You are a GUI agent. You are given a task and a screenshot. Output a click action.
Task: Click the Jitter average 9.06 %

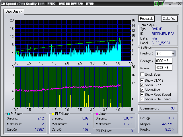click(x=128, y=118)
